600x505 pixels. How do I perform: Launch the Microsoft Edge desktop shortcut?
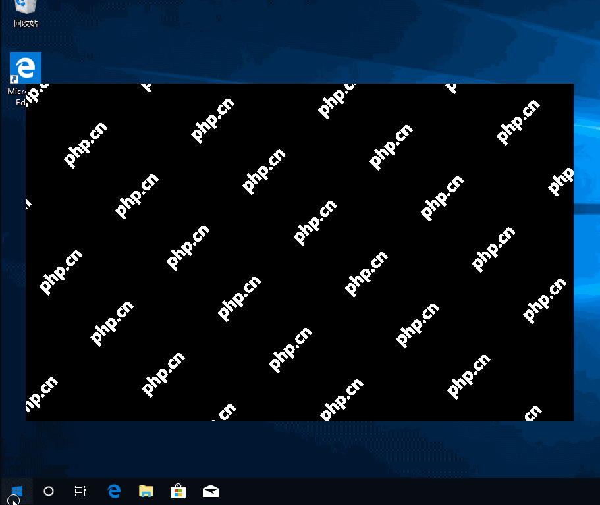(x=25, y=67)
